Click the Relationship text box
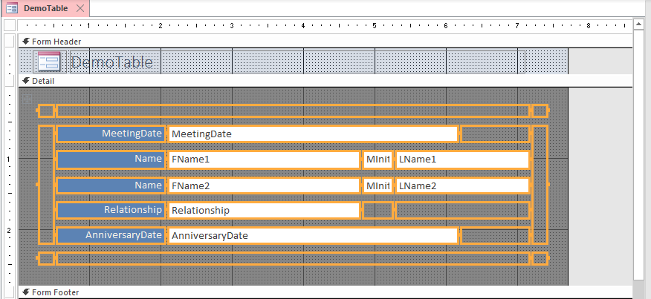The image size is (651, 299). pyautogui.click(x=264, y=210)
